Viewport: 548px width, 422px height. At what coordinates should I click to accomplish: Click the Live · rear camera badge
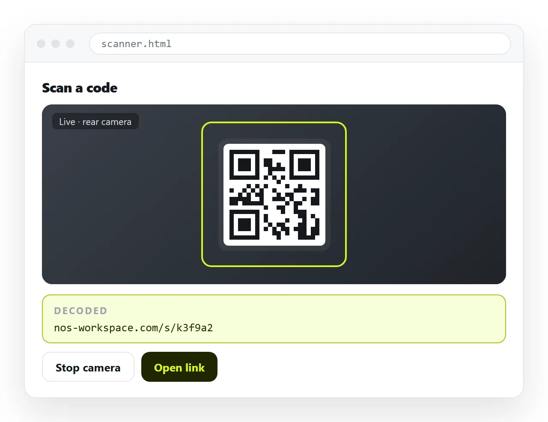[x=95, y=122]
